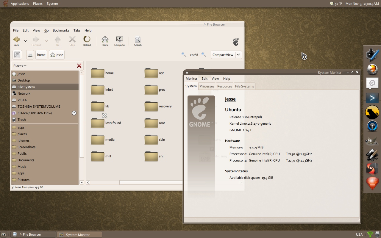This screenshot has height=238, width=381.
Task: Open the Back history dropdown arrow
Action: (x=26, y=41)
